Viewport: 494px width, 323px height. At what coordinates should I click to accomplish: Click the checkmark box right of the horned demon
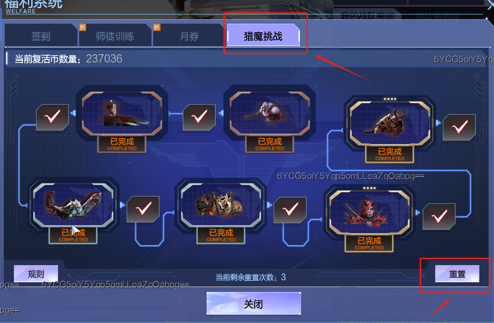point(459,127)
